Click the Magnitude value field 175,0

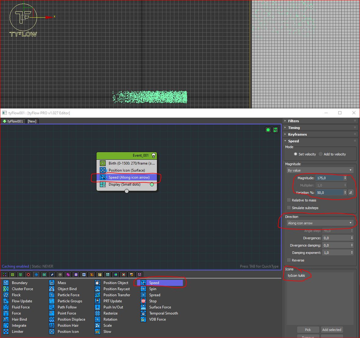pos(329,178)
